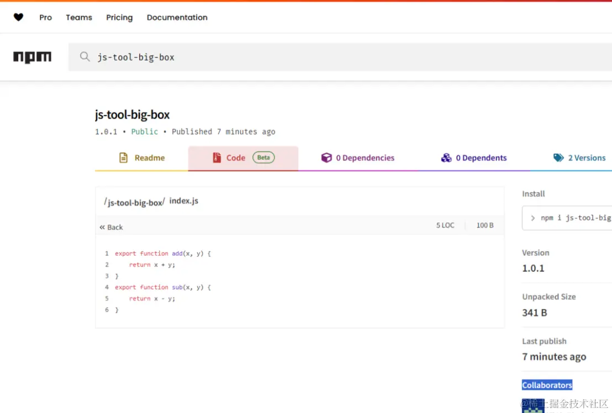Click the js-tool-big-box breadcrumb folder
The height and width of the screenshot is (413, 612).
tap(135, 202)
